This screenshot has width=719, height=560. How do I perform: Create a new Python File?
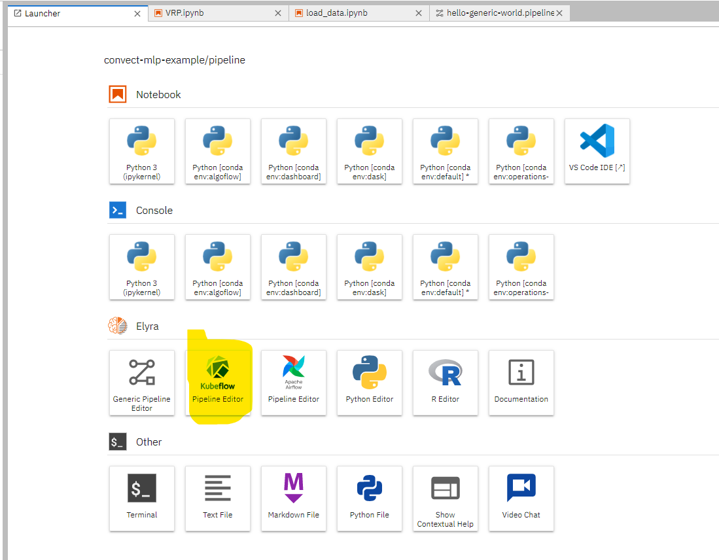point(370,499)
